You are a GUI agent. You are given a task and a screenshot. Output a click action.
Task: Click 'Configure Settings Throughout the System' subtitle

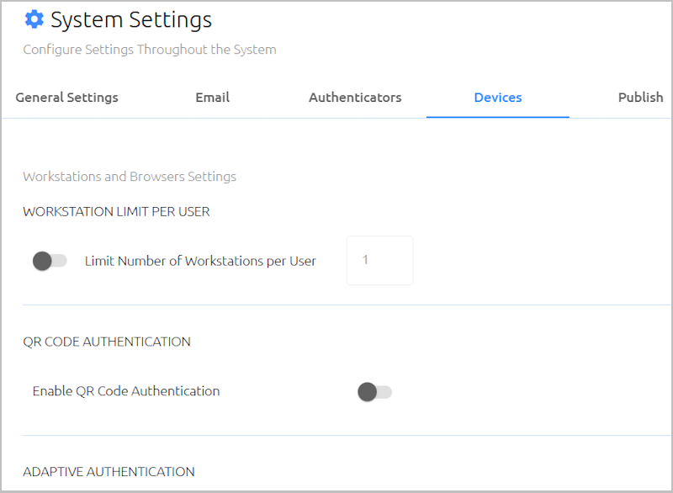150,50
